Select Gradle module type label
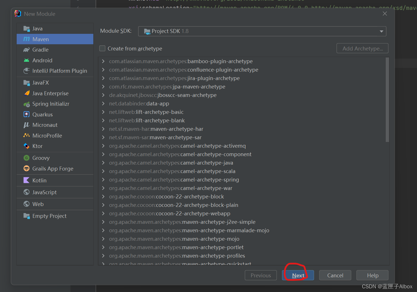 (40, 50)
